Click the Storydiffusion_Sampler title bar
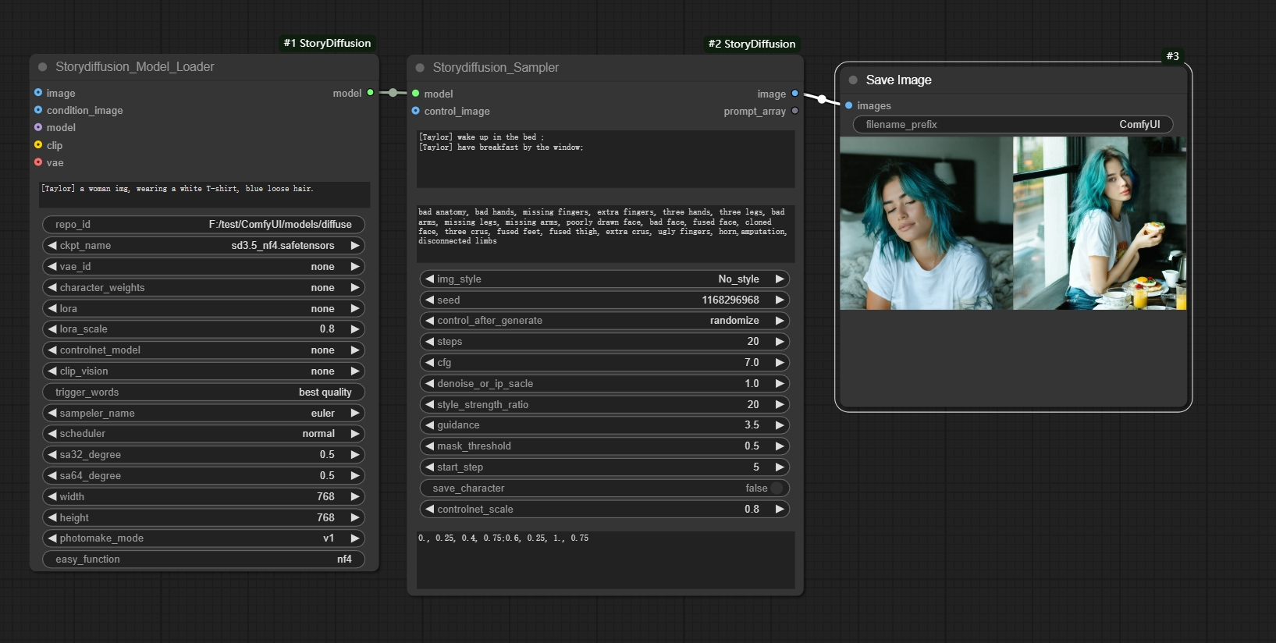 (605, 68)
